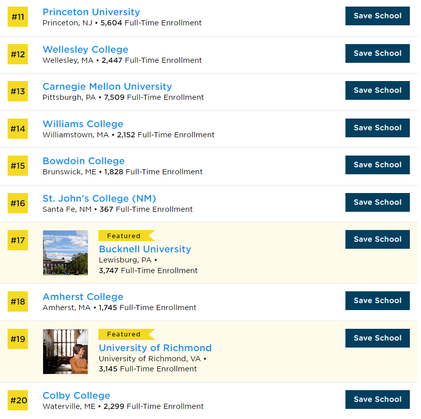The height and width of the screenshot is (419, 421).
Task: Save Wellesley College to your schools
Action: pos(377,53)
